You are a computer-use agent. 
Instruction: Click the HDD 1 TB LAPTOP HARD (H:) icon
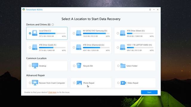tap(123, 47)
